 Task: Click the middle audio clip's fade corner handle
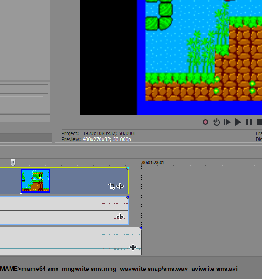click(127, 198)
